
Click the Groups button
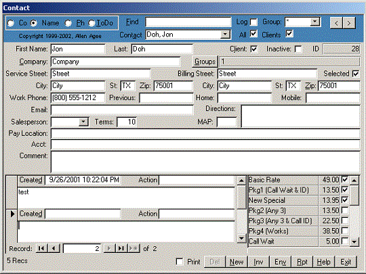point(205,62)
